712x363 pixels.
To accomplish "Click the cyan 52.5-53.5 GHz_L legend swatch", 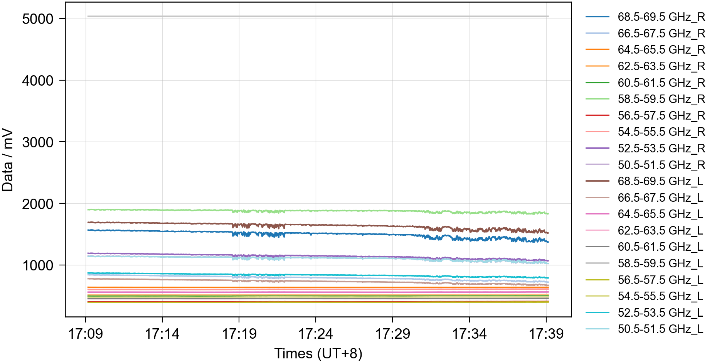I will 597,312.
